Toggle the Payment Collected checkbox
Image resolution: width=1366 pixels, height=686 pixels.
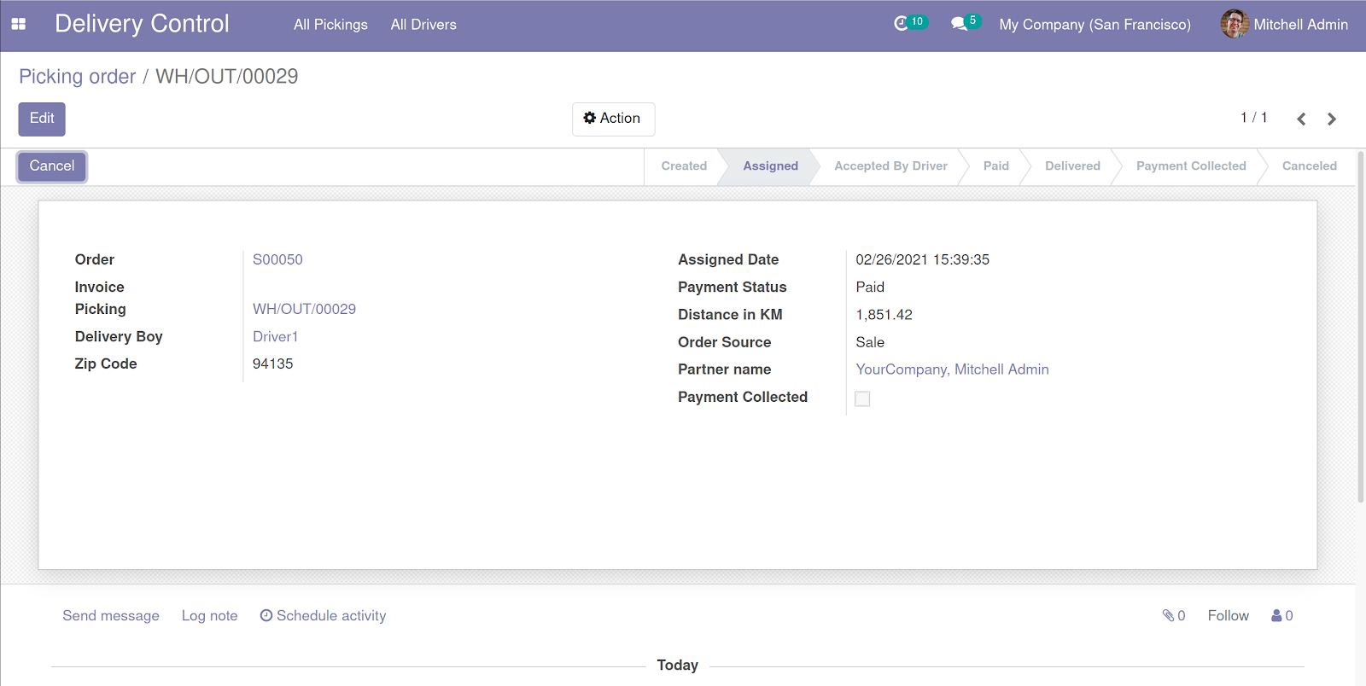[862, 398]
